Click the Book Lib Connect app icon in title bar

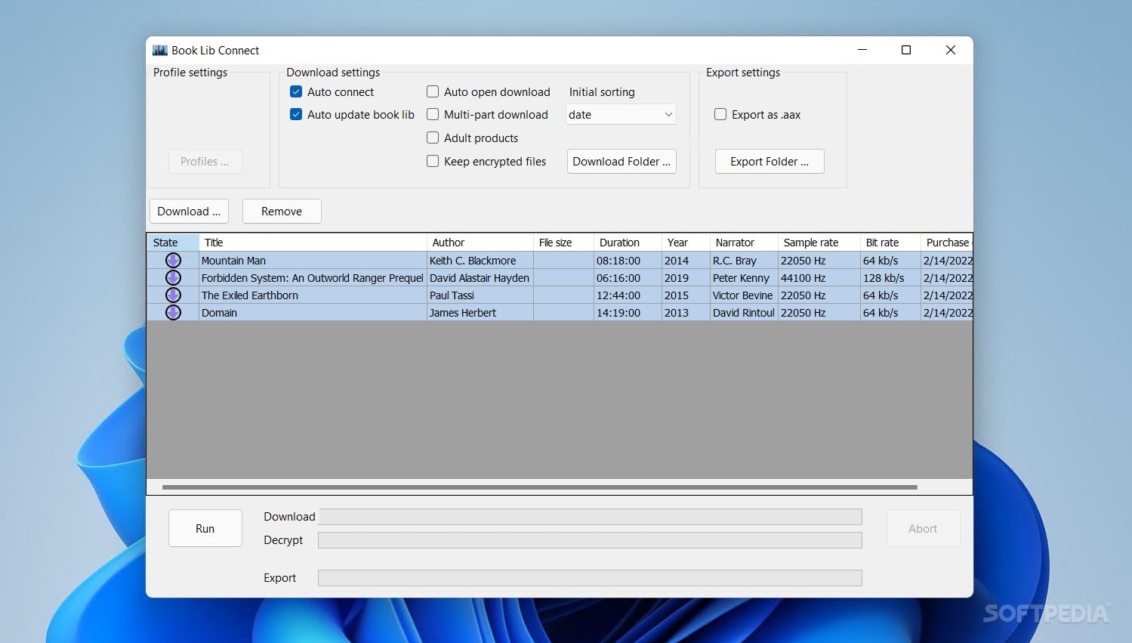pos(160,51)
